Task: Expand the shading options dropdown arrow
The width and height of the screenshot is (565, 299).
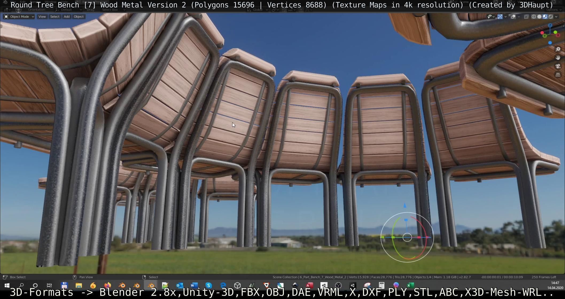Action: point(556,17)
